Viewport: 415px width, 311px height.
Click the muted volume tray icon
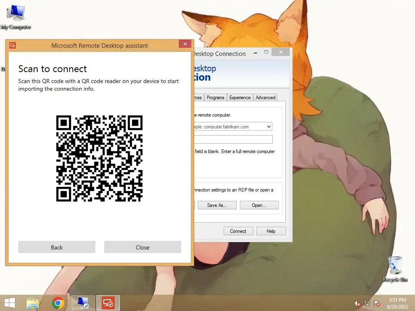[357, 303]
